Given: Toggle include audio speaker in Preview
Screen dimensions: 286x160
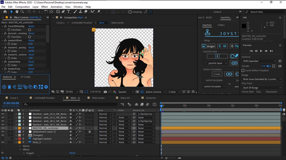Looking at the screenshot, I should pos(268,66).
